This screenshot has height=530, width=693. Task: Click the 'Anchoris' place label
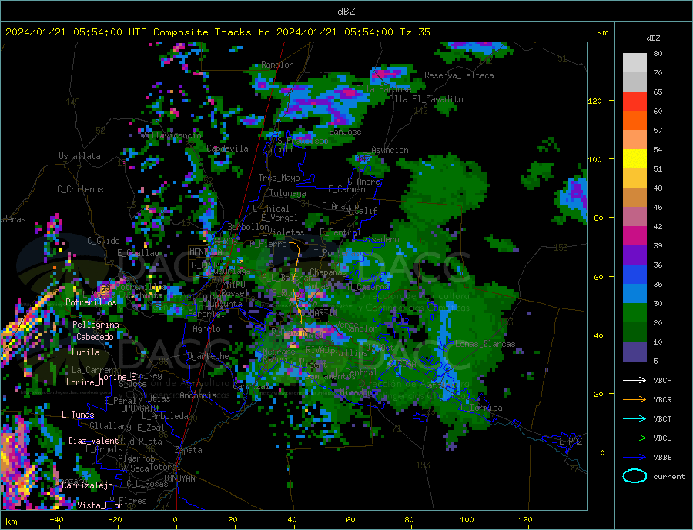[x=198, y=395]
